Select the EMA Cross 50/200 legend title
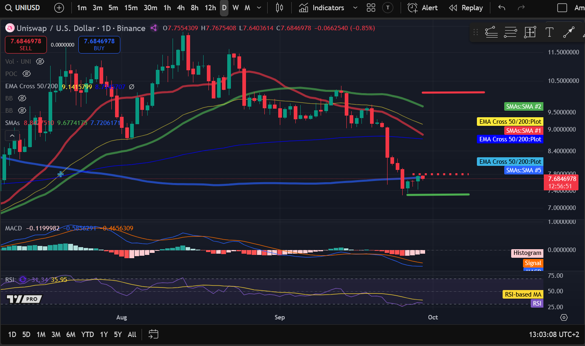The image size is (585, 346). (31, 86)
